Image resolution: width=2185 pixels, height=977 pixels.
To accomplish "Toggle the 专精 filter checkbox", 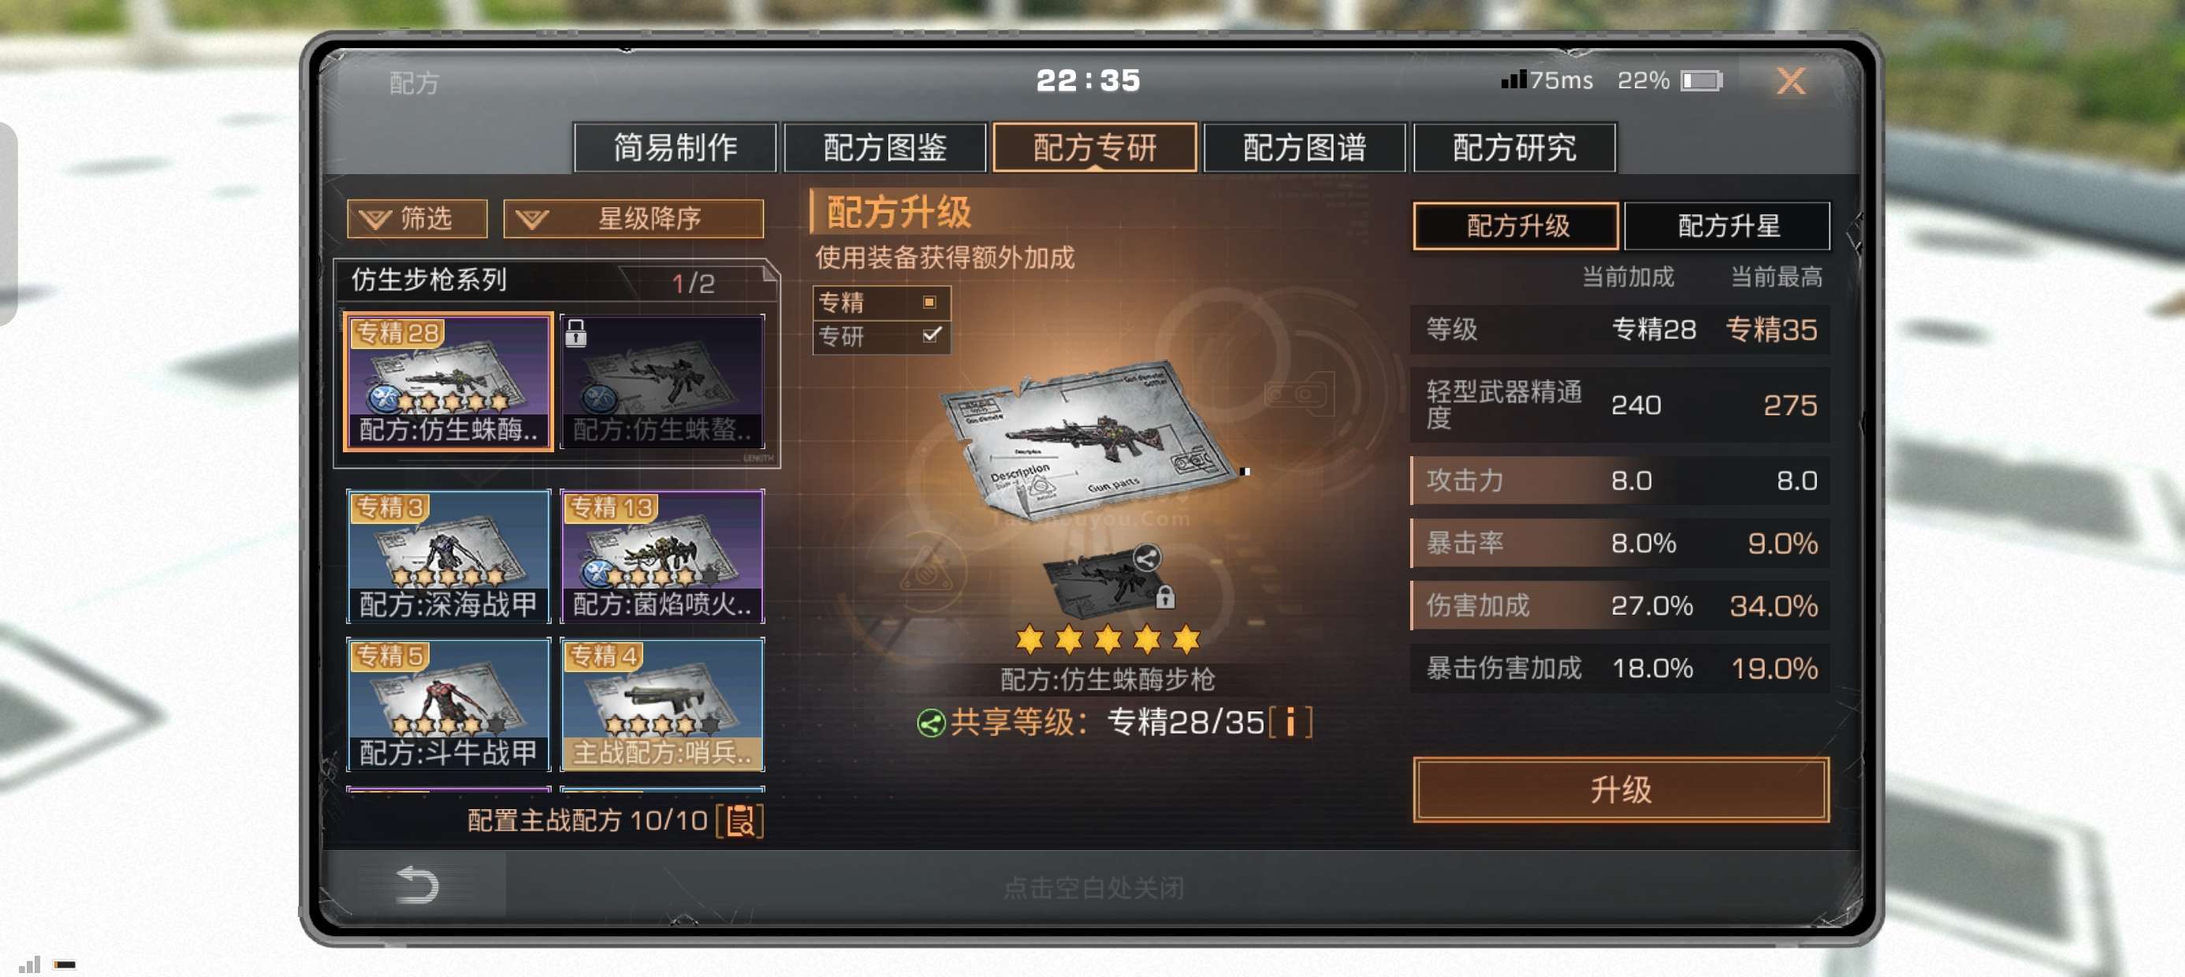I will [929, 302].
